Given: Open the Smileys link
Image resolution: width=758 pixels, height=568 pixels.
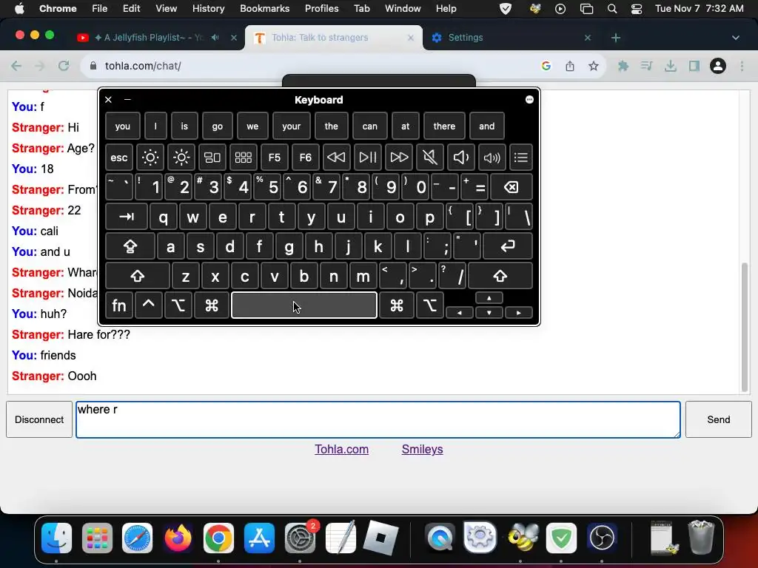Looking at the screenshot, I should (x=422, y=449).
